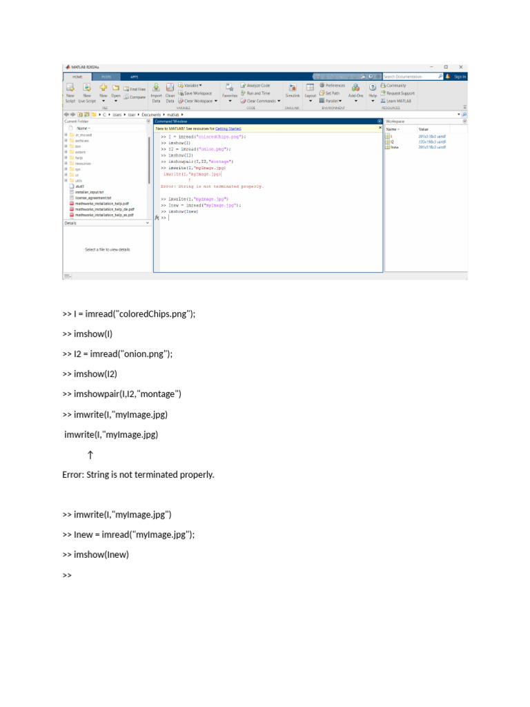Viewport: 530px width, 707px height.
Task: Open the Layout dropdown
Action: click(x=311, y=93)
